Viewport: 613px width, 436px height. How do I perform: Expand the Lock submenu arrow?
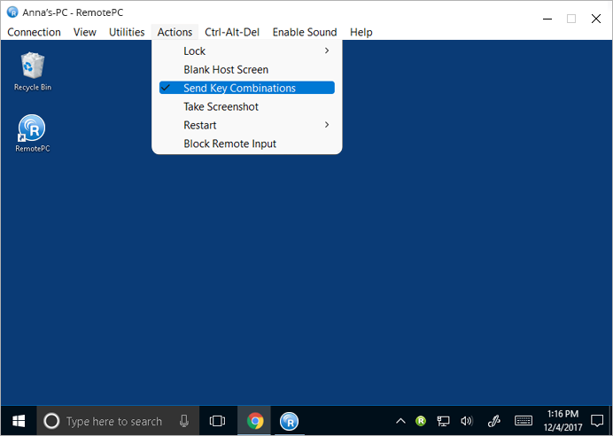coord(327,51)
